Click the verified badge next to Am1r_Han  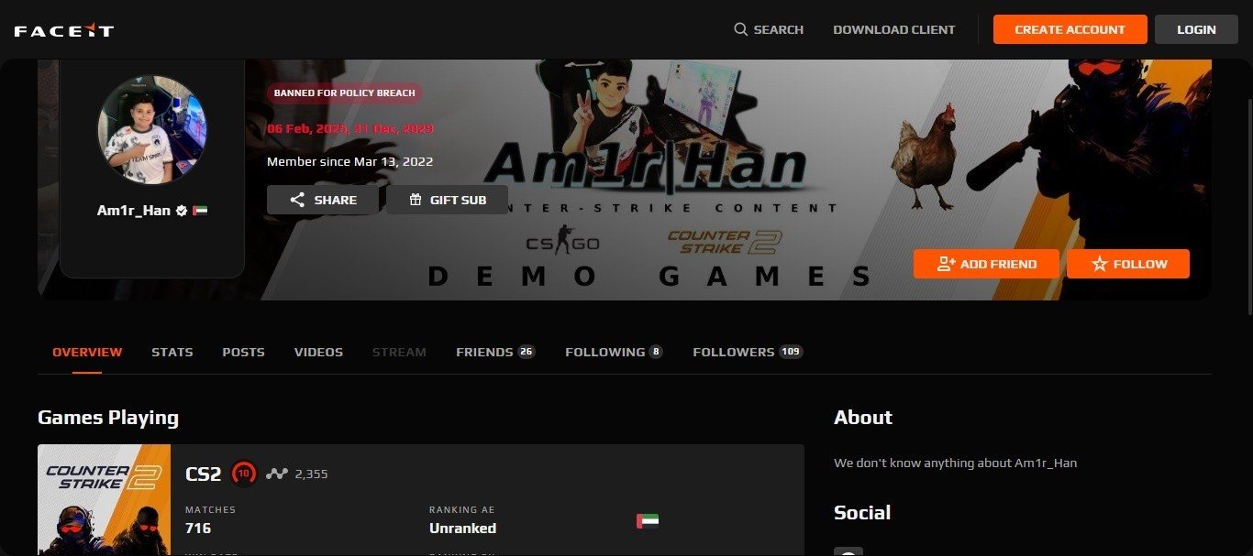[182, 211]
